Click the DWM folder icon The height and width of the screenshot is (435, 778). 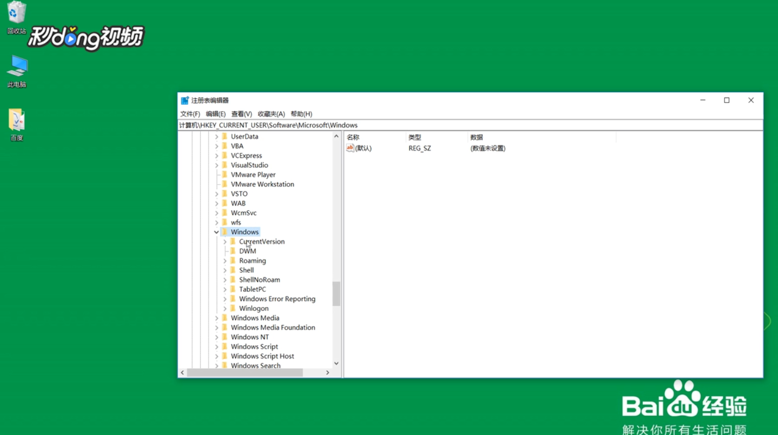pyautogui.click(x=233, y=251)
